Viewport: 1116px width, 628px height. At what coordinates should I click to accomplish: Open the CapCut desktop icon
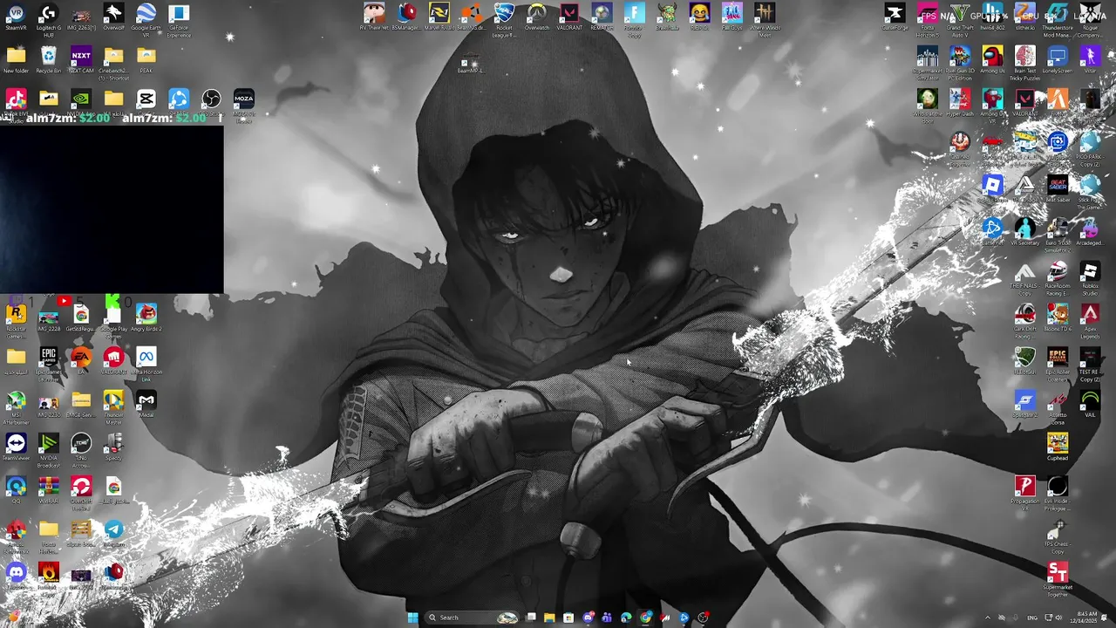[x=146, y=100]
